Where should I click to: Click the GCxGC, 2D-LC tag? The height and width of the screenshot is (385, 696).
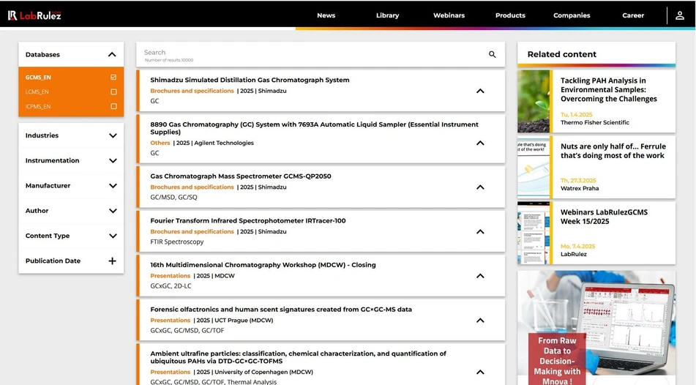(x=171, y=286)
